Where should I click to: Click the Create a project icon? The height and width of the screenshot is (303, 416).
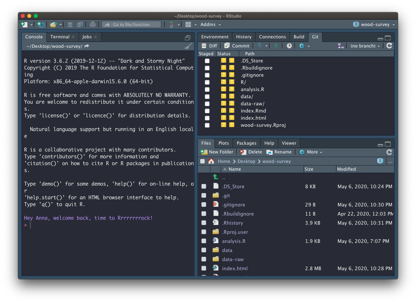tap(41, 24)
